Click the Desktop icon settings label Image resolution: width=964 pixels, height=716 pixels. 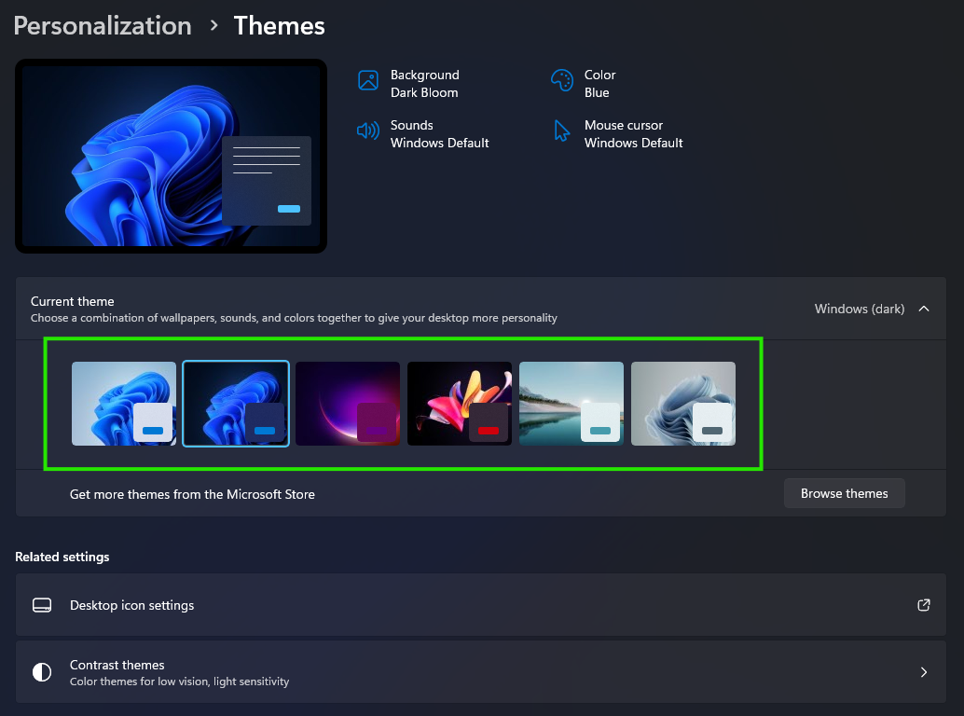131,605
